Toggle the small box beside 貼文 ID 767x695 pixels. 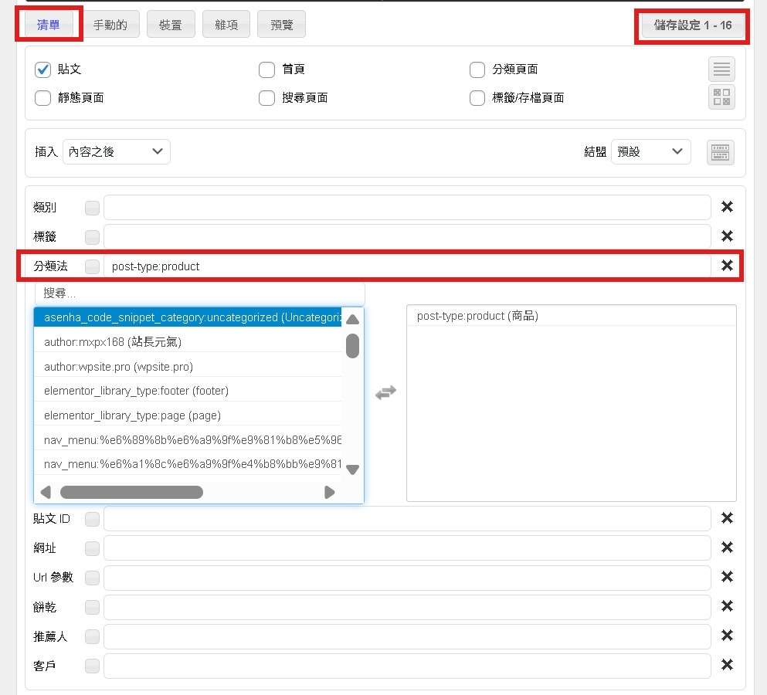(x=92, y=519)
